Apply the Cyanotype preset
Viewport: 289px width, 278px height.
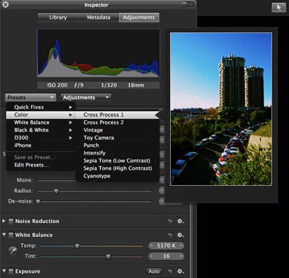coord(117,176)
